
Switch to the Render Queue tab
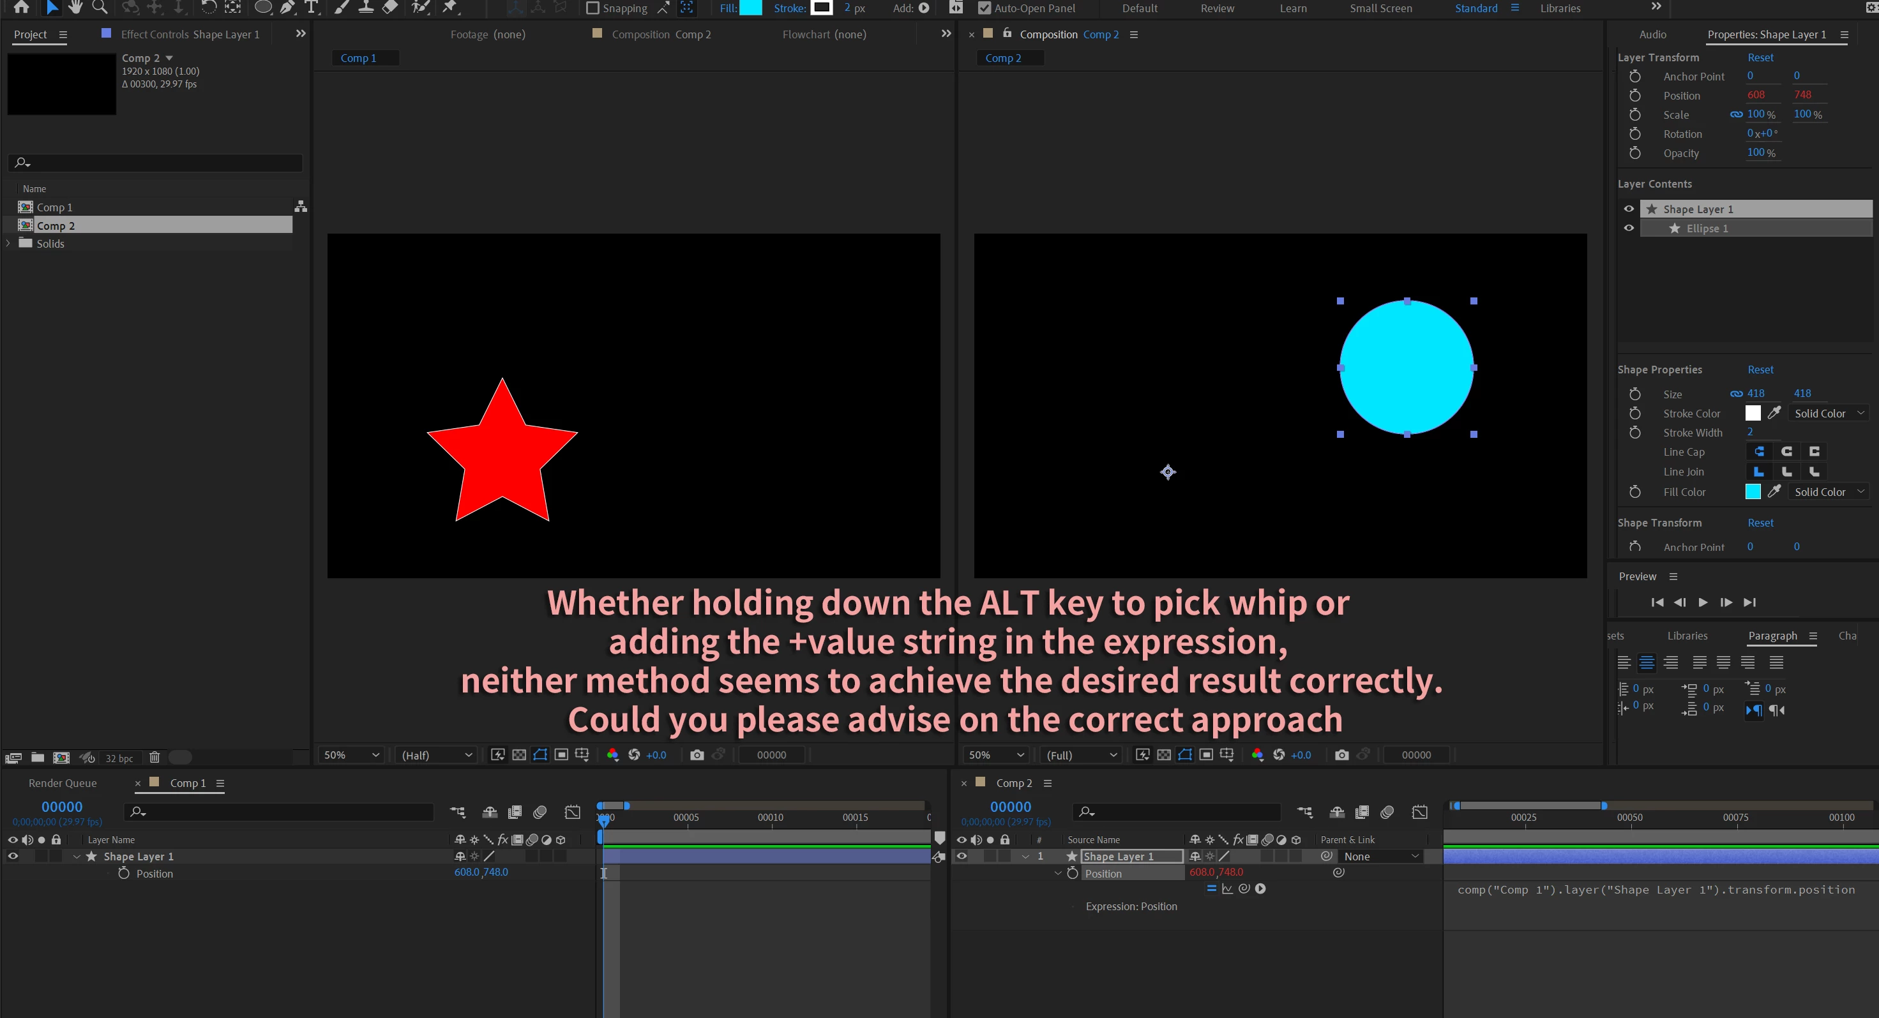(62, 782)
